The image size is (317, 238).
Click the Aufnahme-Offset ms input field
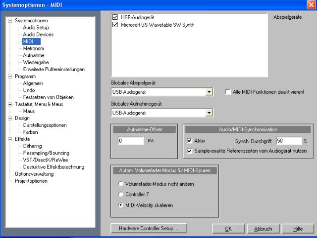pos(131,141)
